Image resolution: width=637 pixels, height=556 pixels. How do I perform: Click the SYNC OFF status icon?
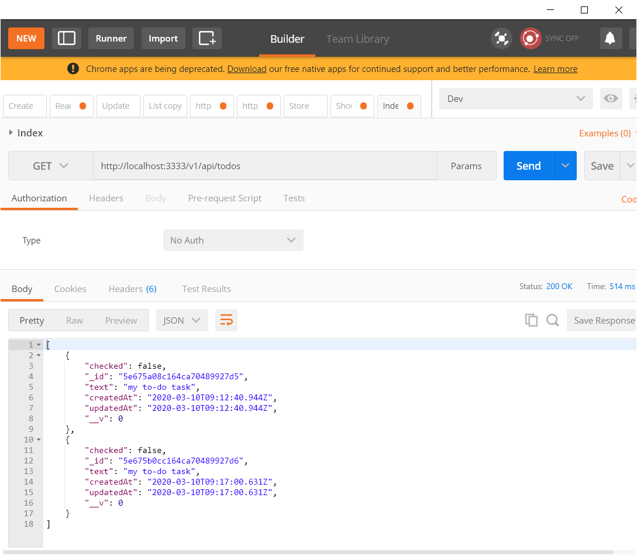tap(531, 38)
